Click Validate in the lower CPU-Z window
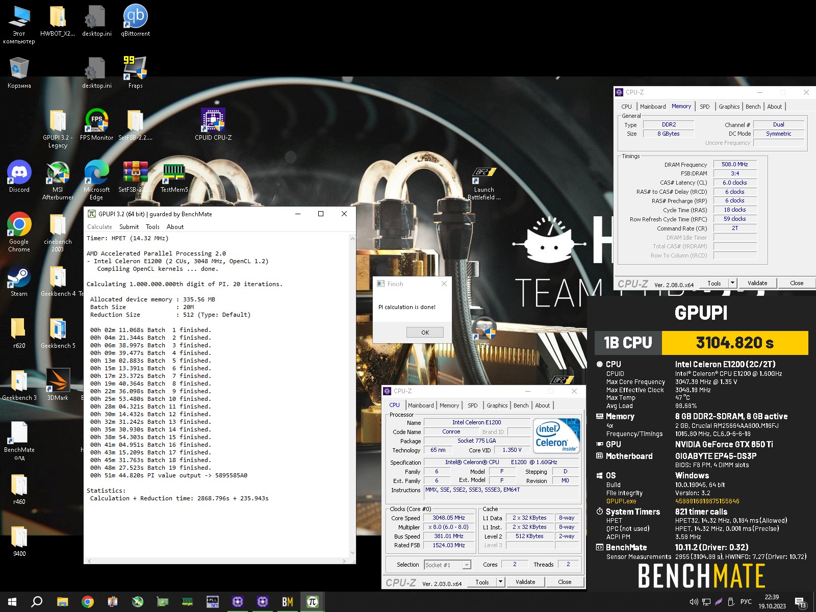The width and height of the screenshot is (816, 612). point(525,582)
